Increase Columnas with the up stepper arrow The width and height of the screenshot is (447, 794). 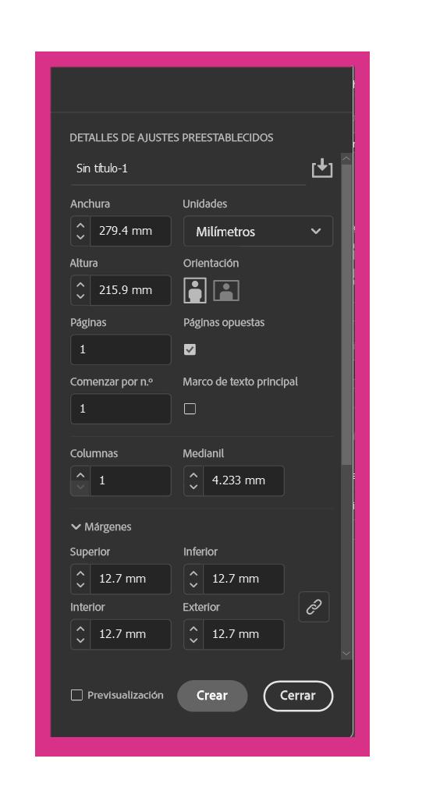click(x=80, y=475)
